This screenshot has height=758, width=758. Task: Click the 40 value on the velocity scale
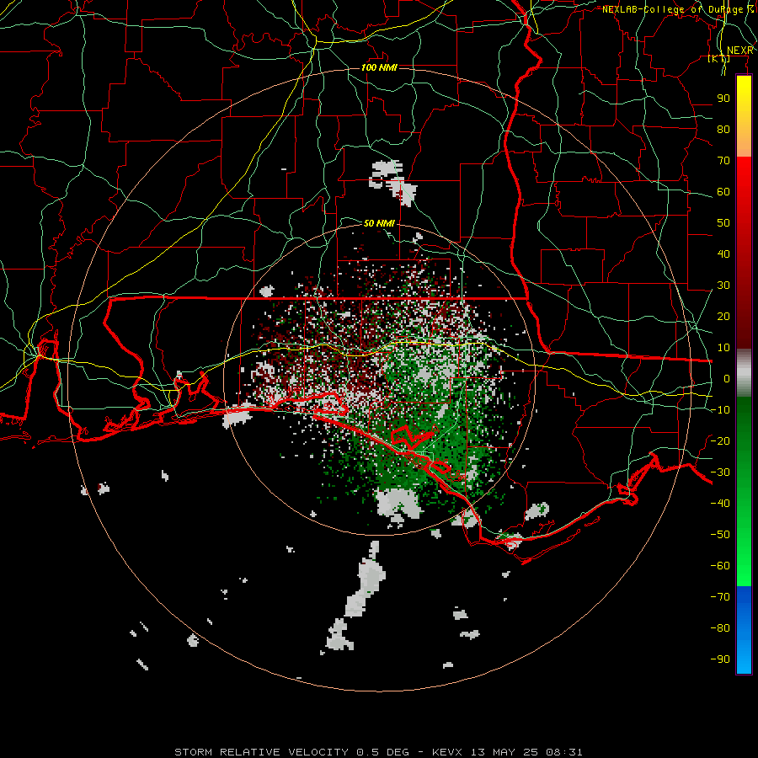click(x=723, y=254)
